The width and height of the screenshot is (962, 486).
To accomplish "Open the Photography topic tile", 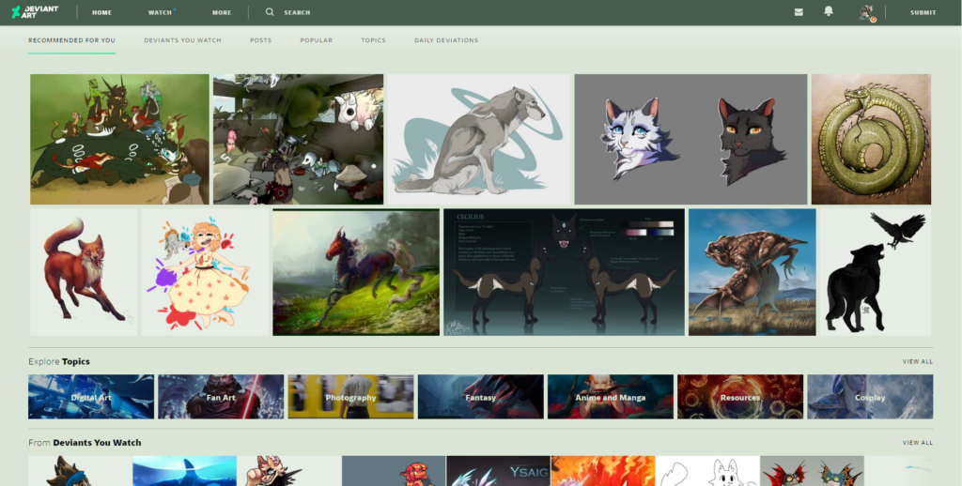I will tap(350, 397).
